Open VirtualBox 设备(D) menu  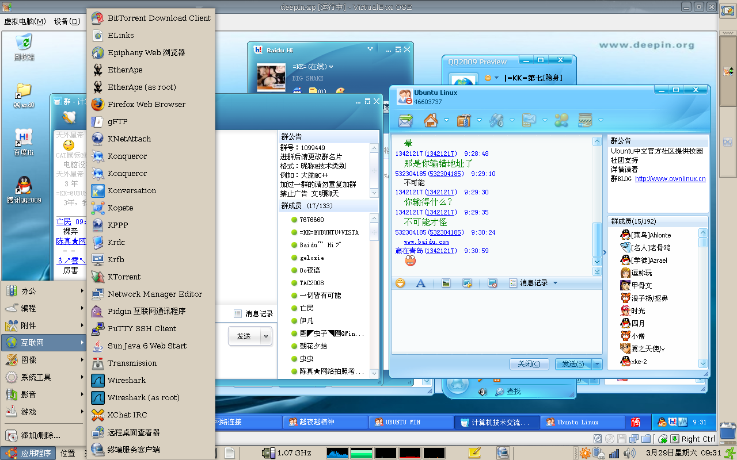(x=67, y=21)
